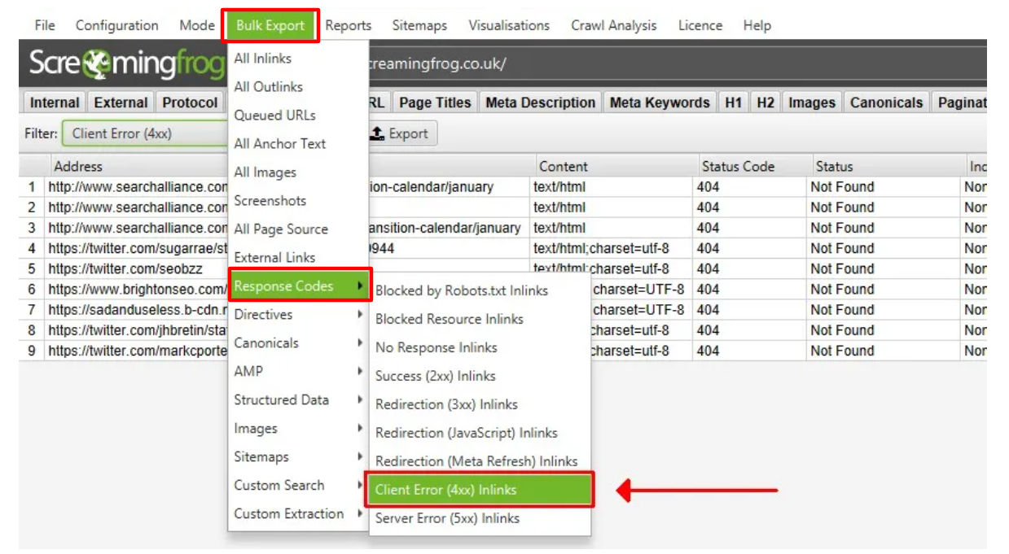The height and width of the screenshot is (554, 1009).
Task: Select row 8 twitter.com/jhbretin address
Action: point(137,330)
